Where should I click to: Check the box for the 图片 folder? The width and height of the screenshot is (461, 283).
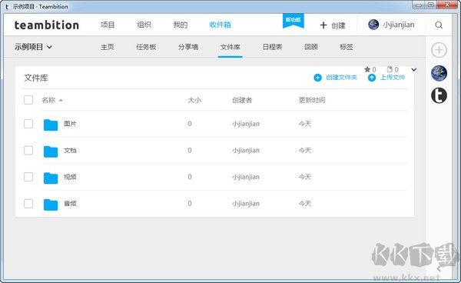click(28, 124)
